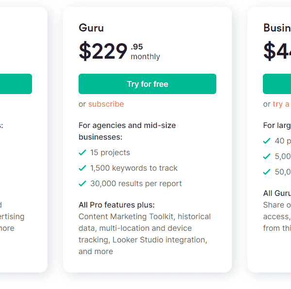Select the Guru plan title
The image size is (291, 289).
click(x=91, y=28)
